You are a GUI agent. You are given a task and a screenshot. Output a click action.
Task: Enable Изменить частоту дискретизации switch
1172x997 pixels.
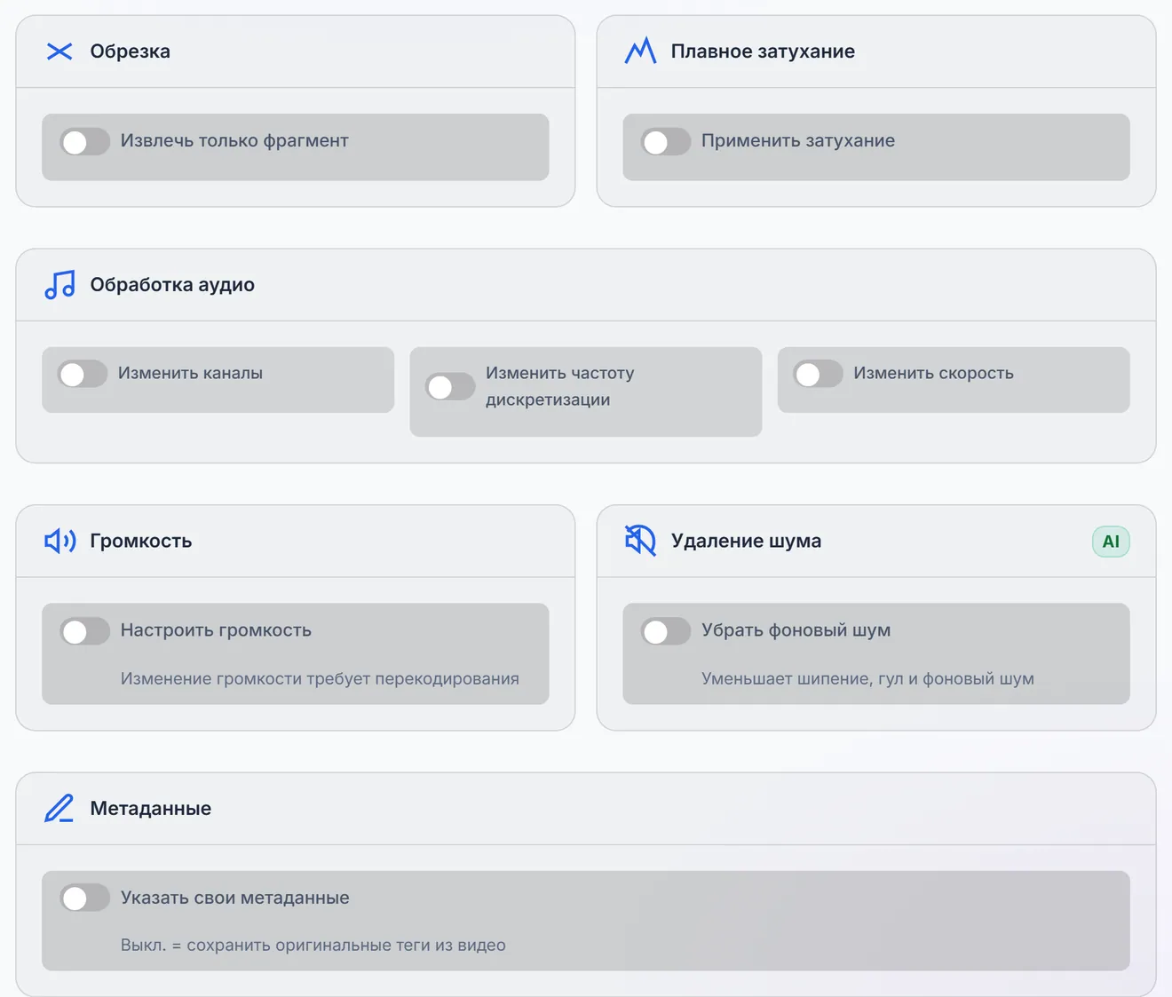(450, 387)
